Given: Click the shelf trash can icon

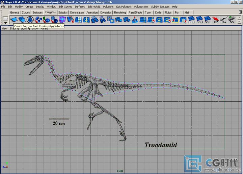Looking at the screenshot, I should pos(240,12).
